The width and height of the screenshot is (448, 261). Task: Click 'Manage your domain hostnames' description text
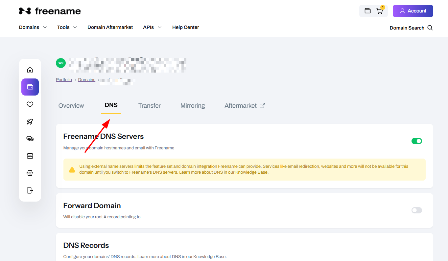119,148
